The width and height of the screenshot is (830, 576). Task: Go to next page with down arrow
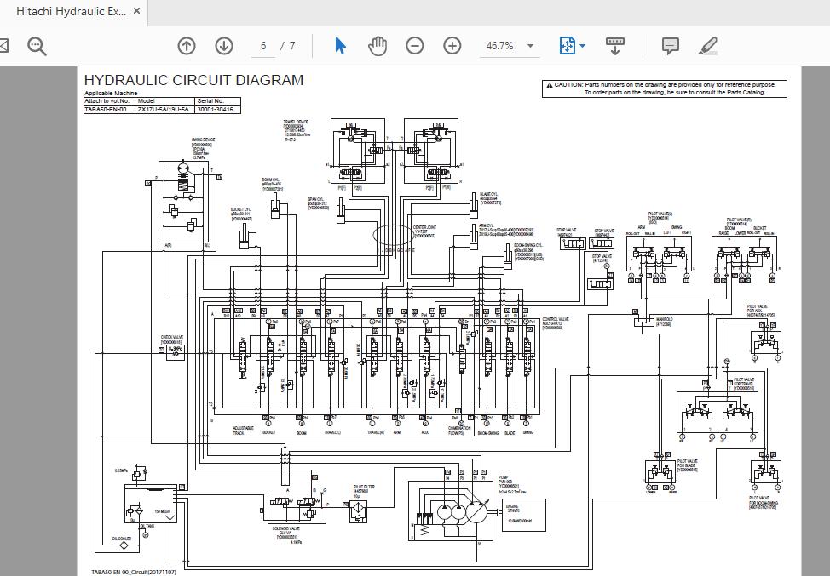point(224,46)
